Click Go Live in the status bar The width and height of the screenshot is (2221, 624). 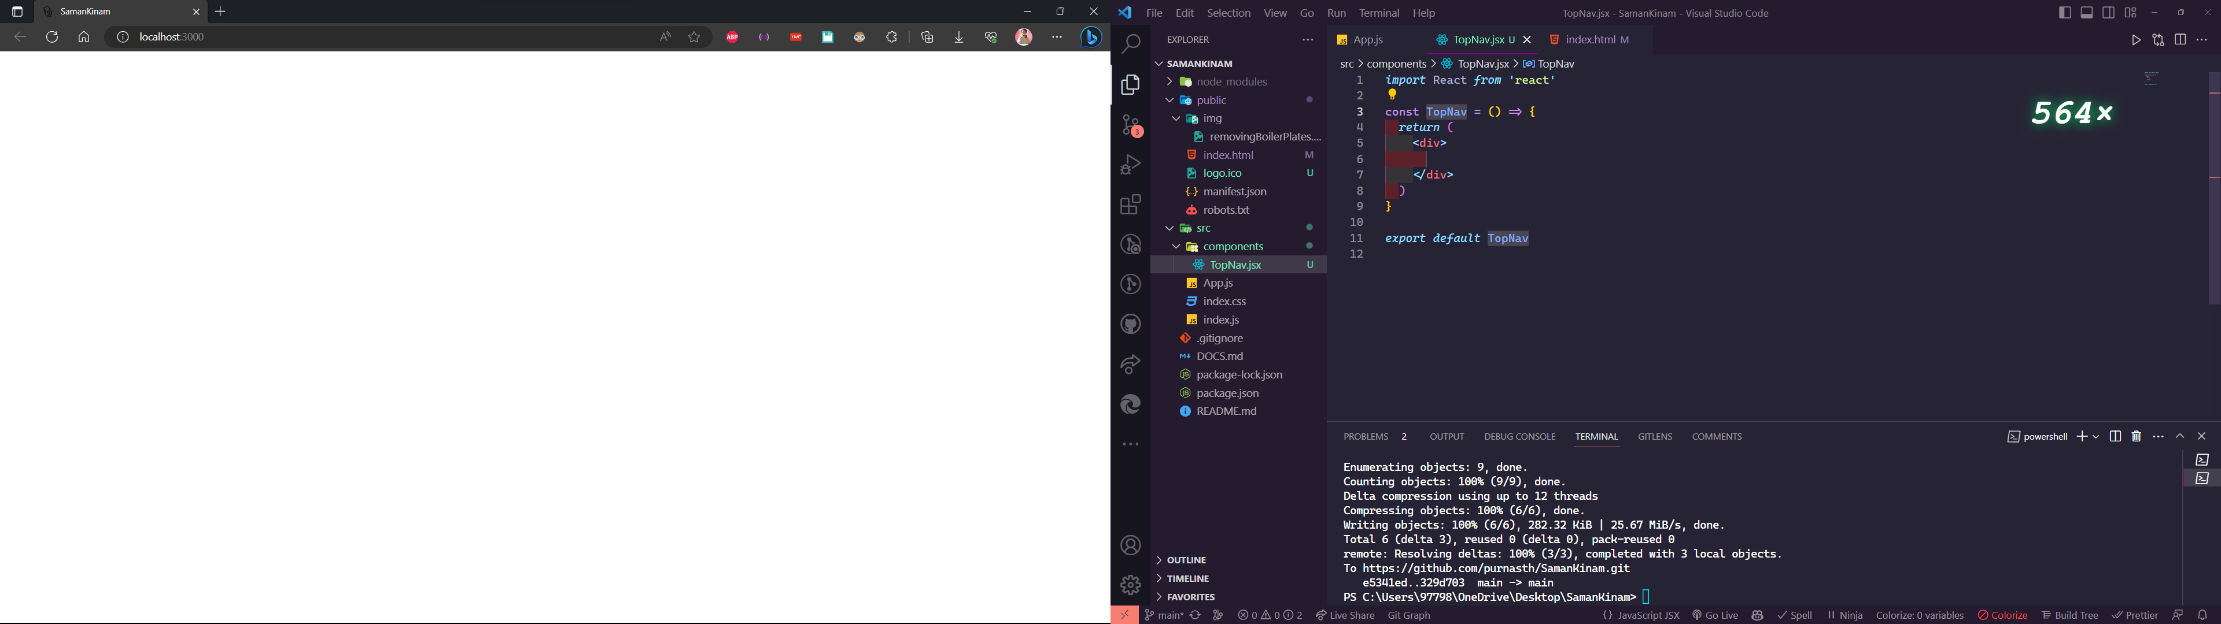[x=1715, y=615]
